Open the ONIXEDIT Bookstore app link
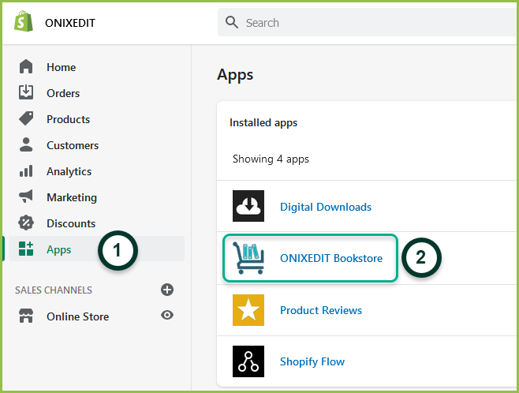 click(331, 258)
